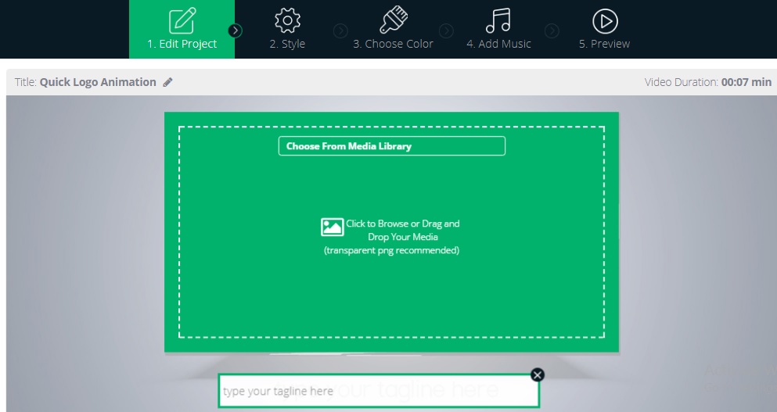
Task: Click the chevron between Add Music and Preview
Action: (x=552, y=30)
